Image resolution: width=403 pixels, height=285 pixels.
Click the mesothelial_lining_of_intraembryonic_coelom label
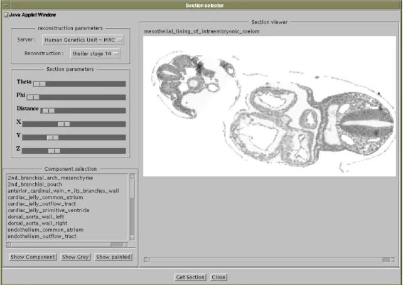201,31
